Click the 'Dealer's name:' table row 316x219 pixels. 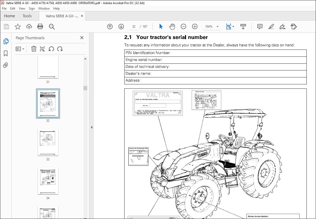pyautogui.click(x=215, y=74)
